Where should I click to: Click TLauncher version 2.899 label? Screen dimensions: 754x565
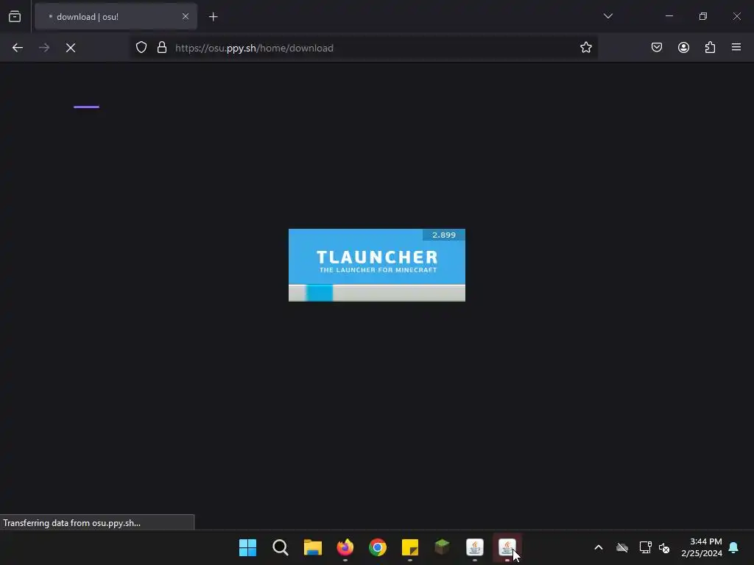point(443,235)
